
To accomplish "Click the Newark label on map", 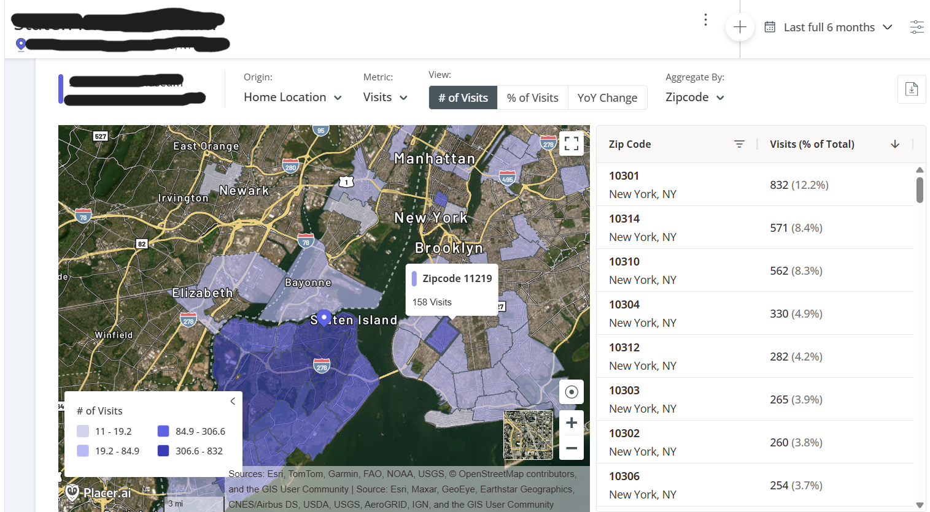I will point(244,191).
